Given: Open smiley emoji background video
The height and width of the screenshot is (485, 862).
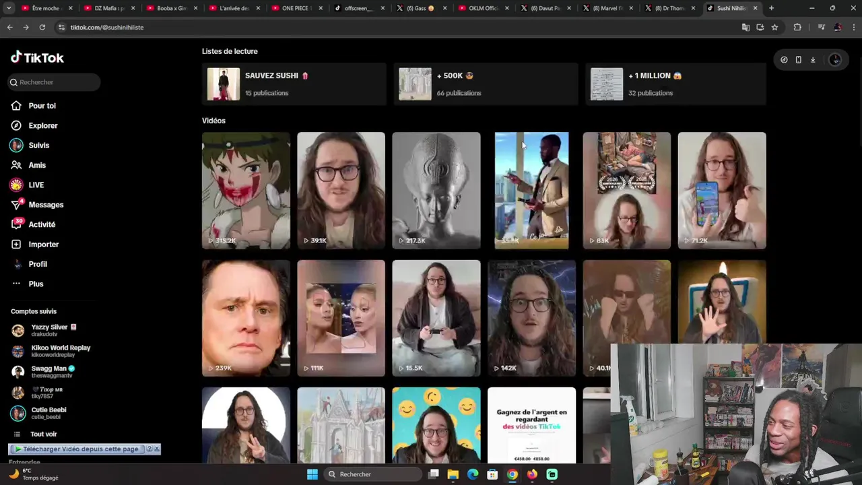Looking at the screenshot, I should [x=436, y=425].
